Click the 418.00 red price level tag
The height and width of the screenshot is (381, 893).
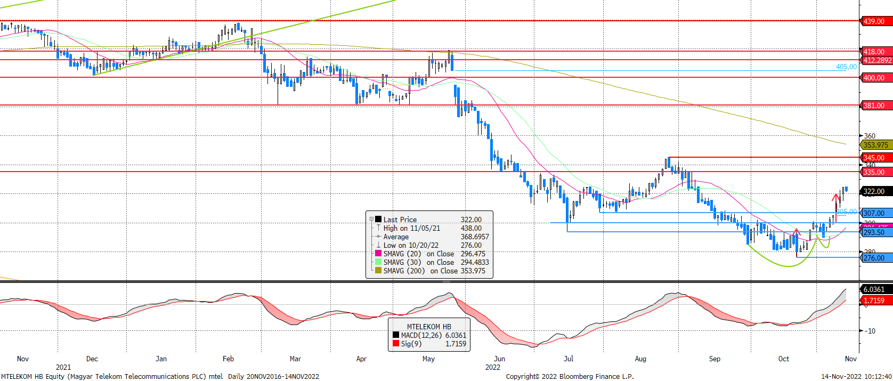[x=876, y=52]
